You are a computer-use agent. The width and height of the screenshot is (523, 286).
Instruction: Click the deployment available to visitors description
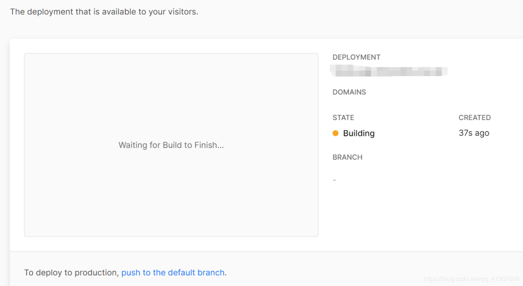(104, 12)
